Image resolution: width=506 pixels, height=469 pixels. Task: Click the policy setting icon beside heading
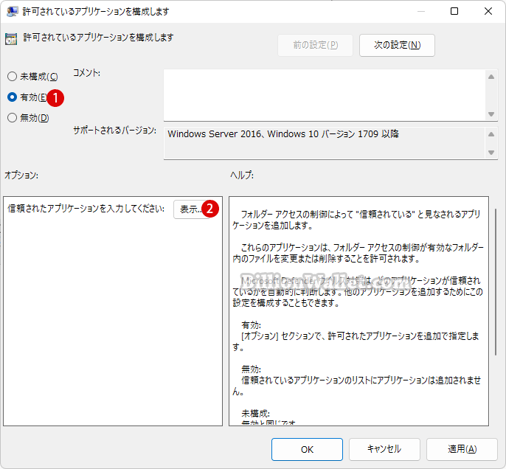tap(11, 39)
